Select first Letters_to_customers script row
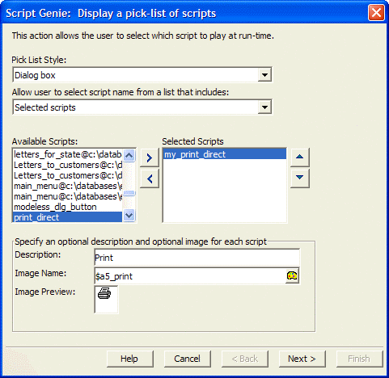This screenshot has height=378, width=389. click(68, 165)
